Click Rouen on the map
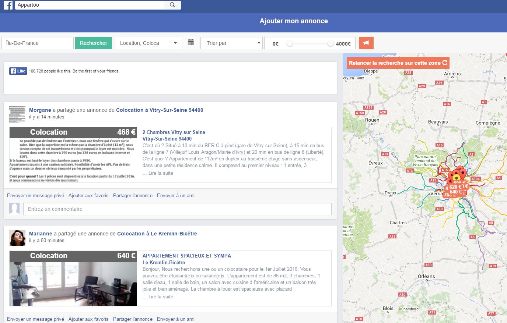This screenshot has width=507, height=323. click(x=372, y=120)
